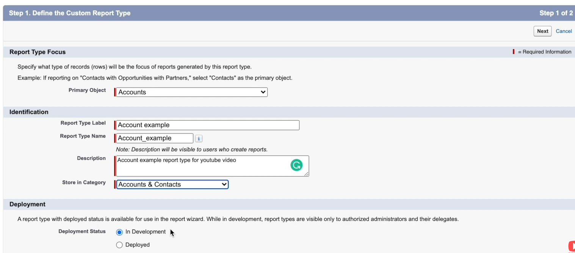Click the Description textarea resize handle
The width and height of the screenshot is (575, 253).
306,174
